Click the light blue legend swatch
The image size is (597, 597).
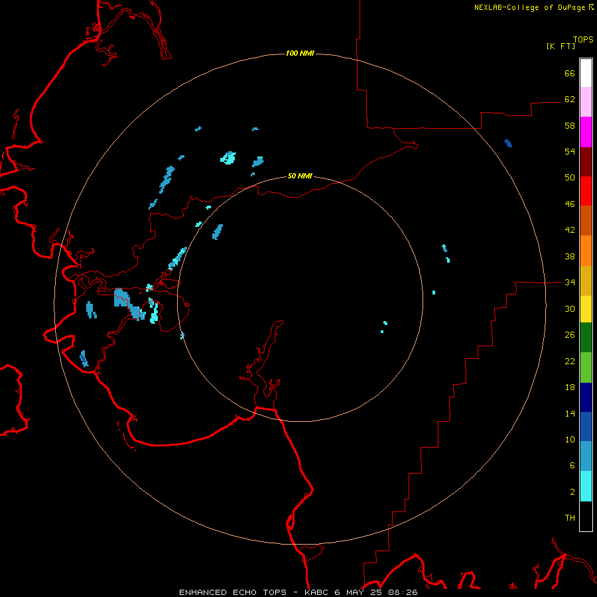coord(586,456)
